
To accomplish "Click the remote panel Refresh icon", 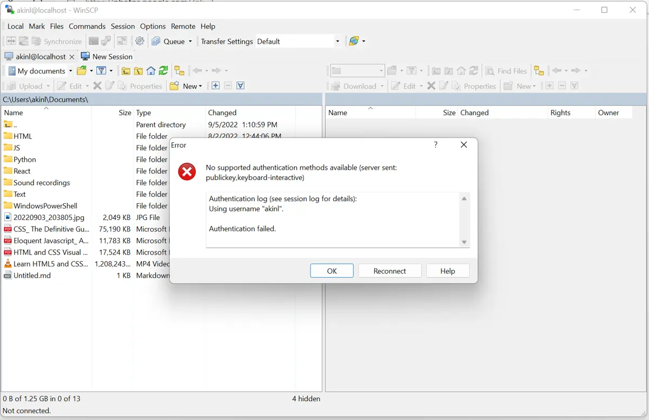I will point(474,71).
